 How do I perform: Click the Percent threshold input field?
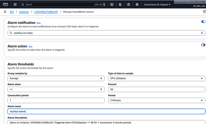tap(156, 89)
